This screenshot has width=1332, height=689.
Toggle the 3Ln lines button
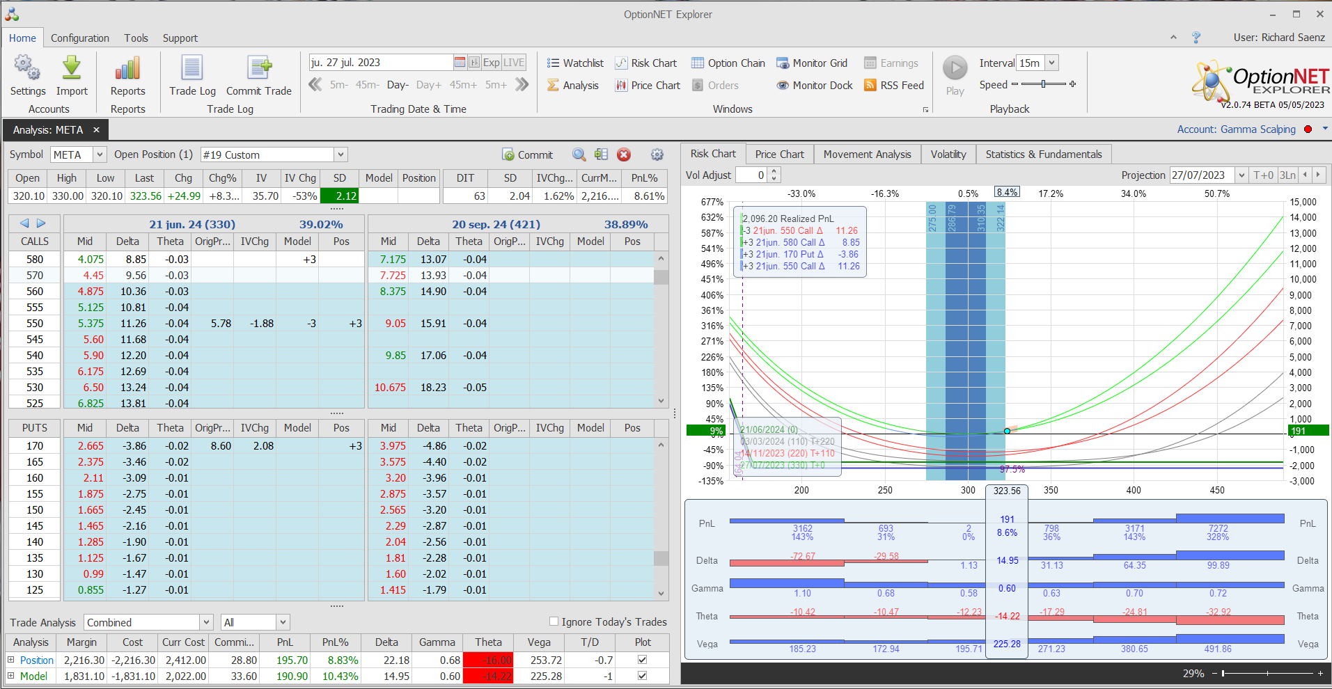pyautogui.click(x=1287, y=175)
